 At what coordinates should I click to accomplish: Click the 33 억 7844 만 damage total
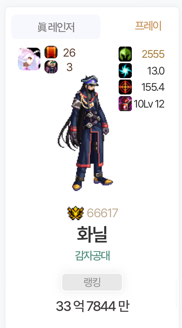click(92, 306)
